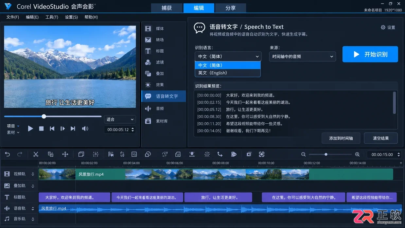405x228 pixels.
Task: Click the overlapping squares icon in toolbar
Action: 81,154
